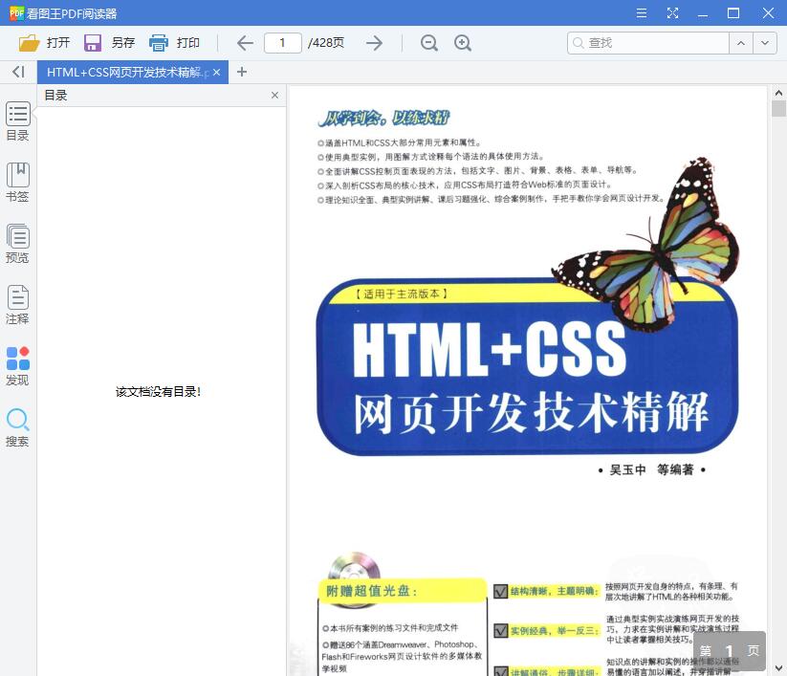Toggle the 目录 contents panel
The height and width of the screenshot is (676, 787).
tap(17, 121)
